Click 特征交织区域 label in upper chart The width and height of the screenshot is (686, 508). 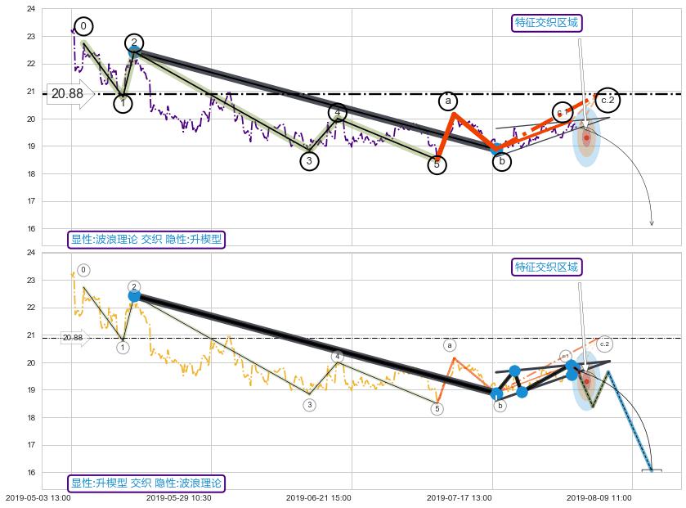[546, 23]
